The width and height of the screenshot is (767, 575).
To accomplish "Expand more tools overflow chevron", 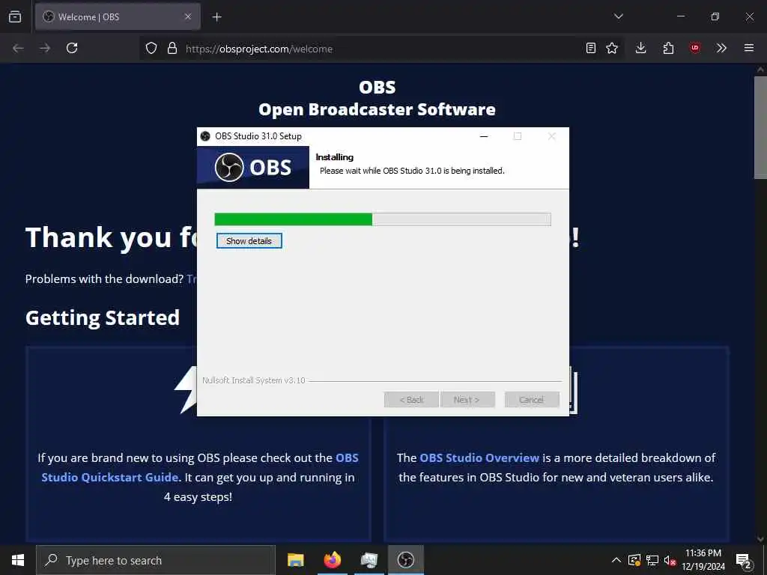I will pos(721,48).
